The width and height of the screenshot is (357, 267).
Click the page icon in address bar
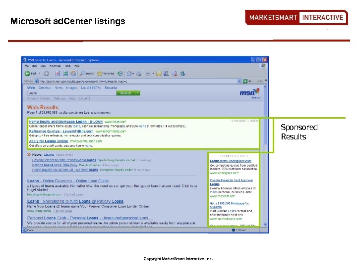click(37, 81)
